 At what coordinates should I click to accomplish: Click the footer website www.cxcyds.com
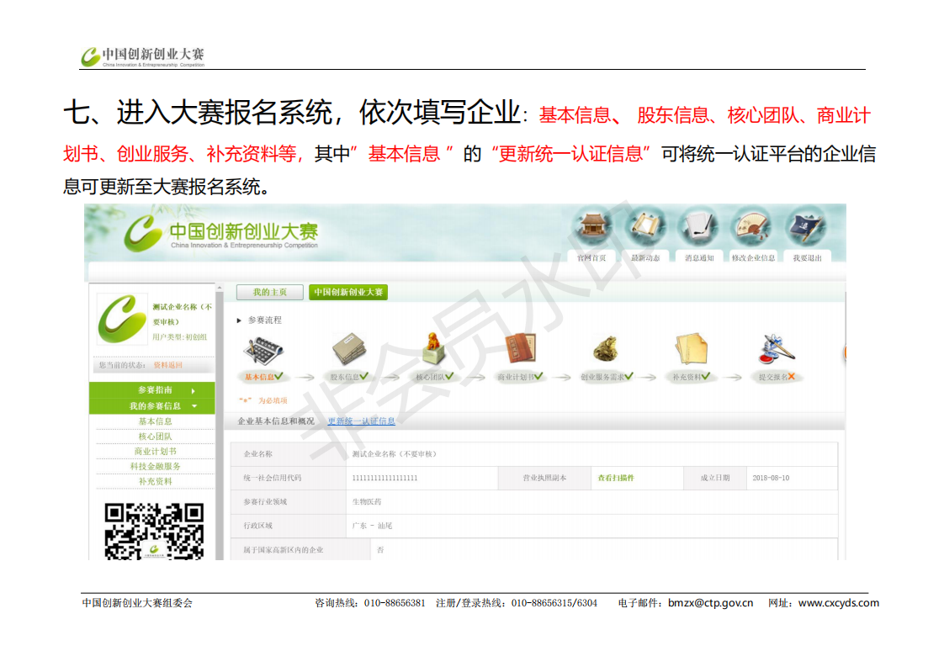pos(839,602)
